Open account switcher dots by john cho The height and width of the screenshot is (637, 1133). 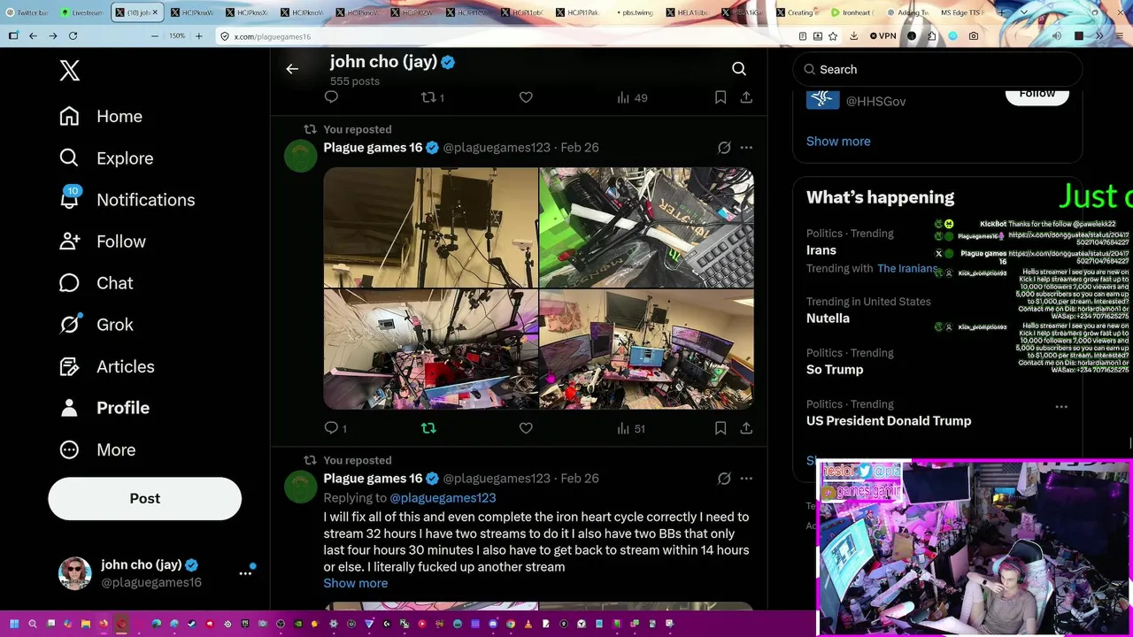click(x=245, y=573)
